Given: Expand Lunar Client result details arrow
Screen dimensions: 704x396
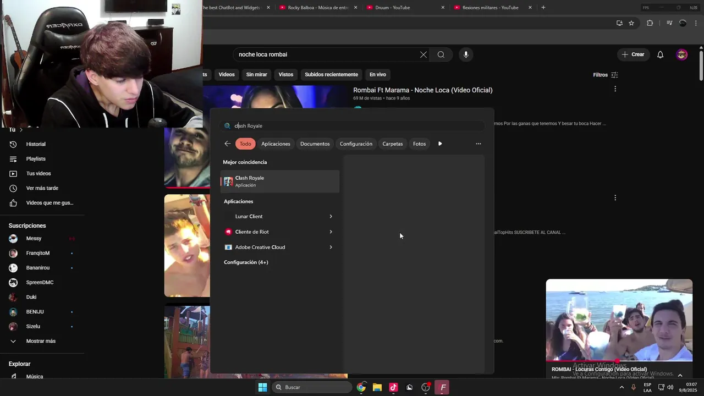Looking at the screenshot, I should tap(331, 216).
